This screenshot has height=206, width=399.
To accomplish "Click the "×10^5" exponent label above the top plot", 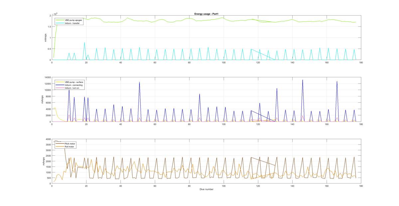I will click(x=55, y=14).
